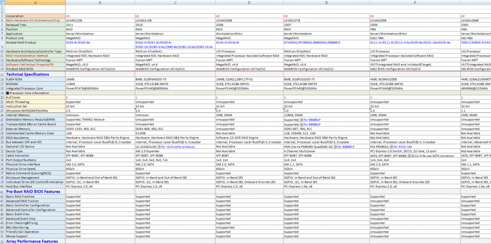Screen dimensions: 491x244
Task: Select the Processor Core Information cell
Action: pyautogui.click(x=29, y=93)
